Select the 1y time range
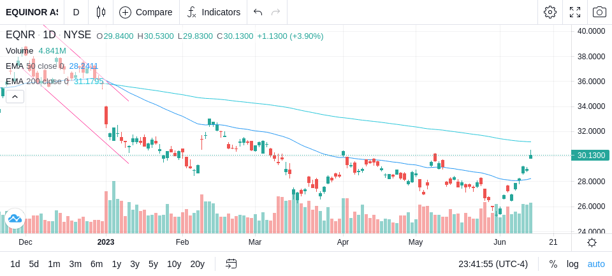This screenshot has height=276, width=612. click(116, 265)
